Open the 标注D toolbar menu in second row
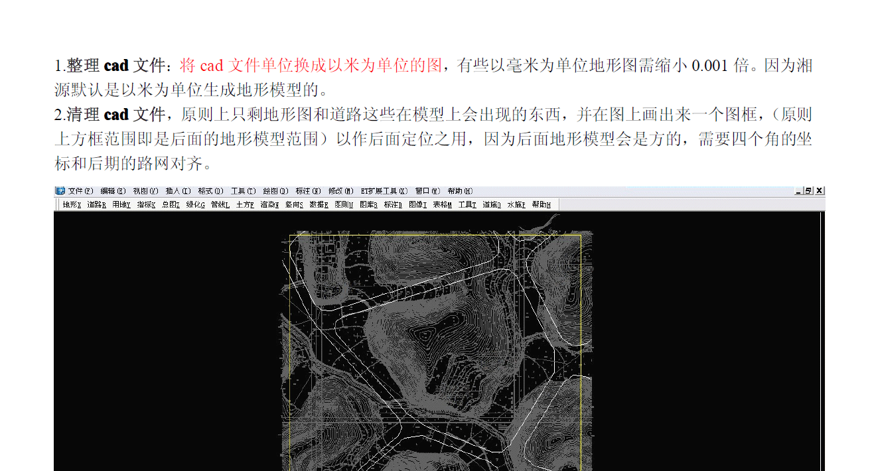The height and width of the screenshot is (471, 872). coord(393,205)
